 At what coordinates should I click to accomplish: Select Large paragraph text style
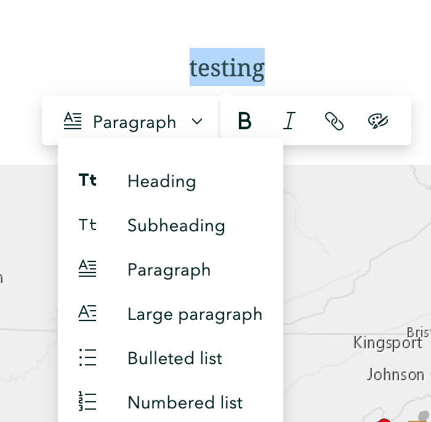[195, 314]
